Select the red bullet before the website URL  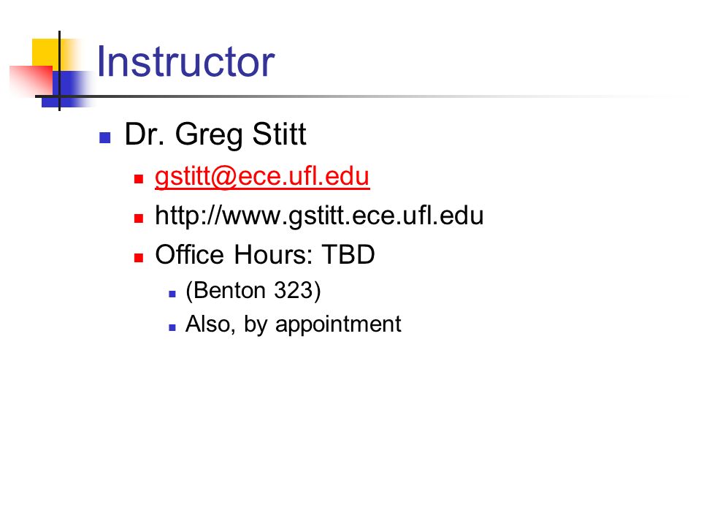(139, 218)
